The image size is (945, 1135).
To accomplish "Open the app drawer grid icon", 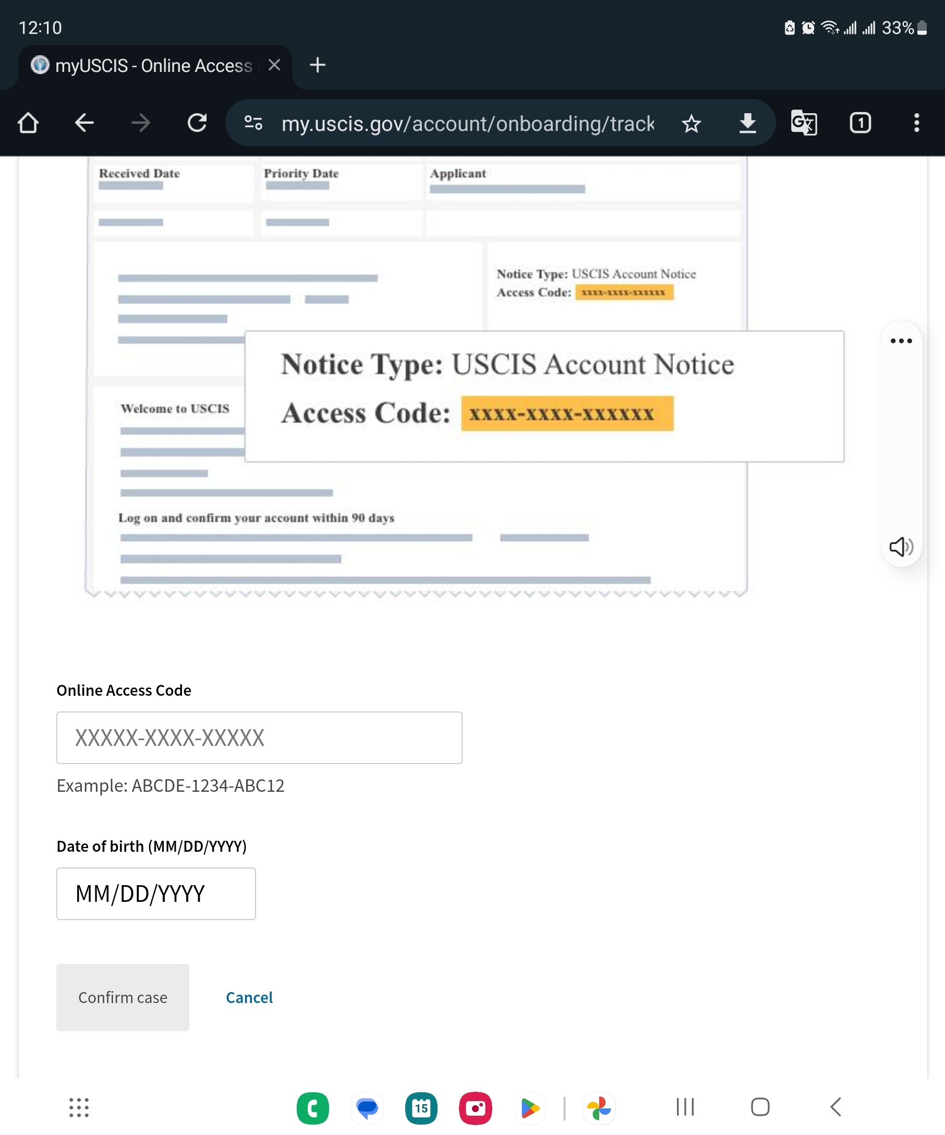I will click(x=79, y=1107).
